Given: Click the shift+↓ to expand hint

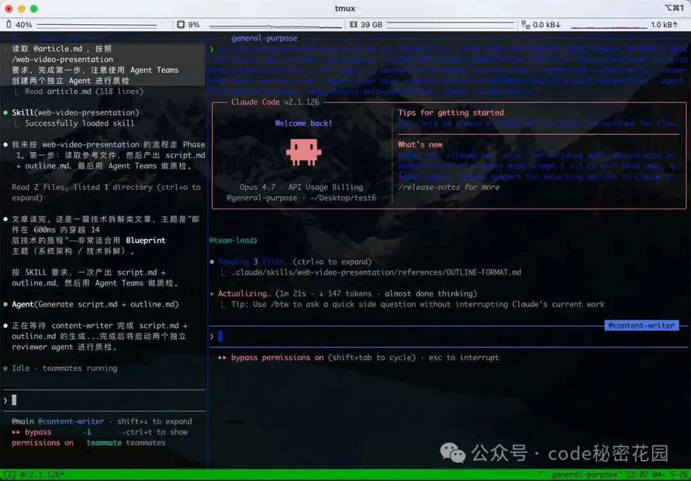Looking at the screenshot, I should [154, 422].
